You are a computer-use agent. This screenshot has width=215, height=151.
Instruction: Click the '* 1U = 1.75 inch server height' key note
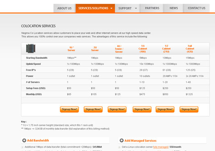coord(57,125)
